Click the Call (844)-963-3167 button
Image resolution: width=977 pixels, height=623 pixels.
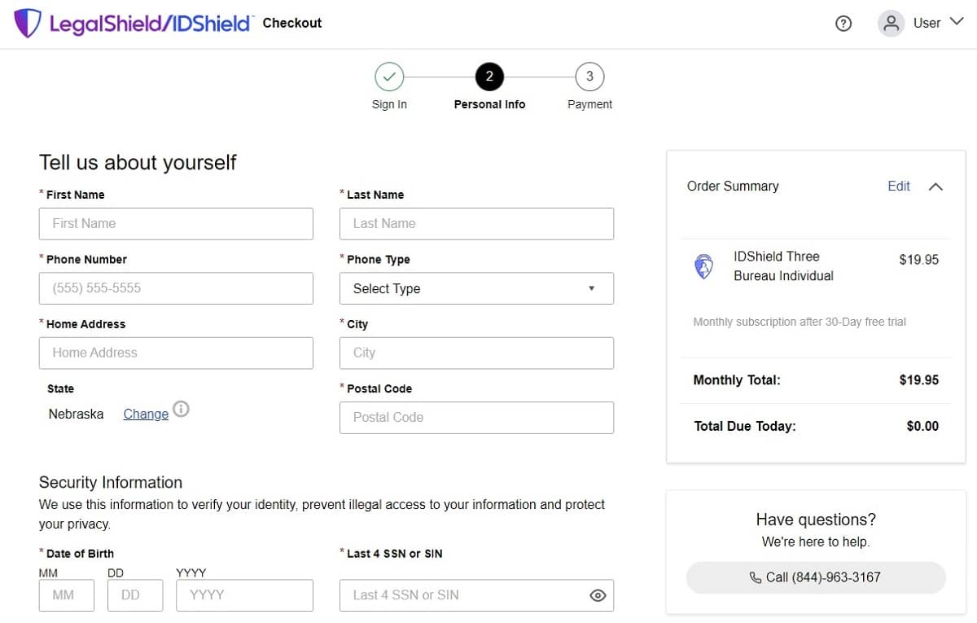pyautogui.click(x=816, y=577)
